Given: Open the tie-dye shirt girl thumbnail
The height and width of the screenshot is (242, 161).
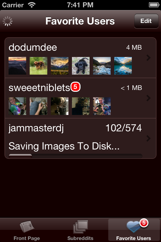Looking at the screenshot, I should tap(17, 106).
